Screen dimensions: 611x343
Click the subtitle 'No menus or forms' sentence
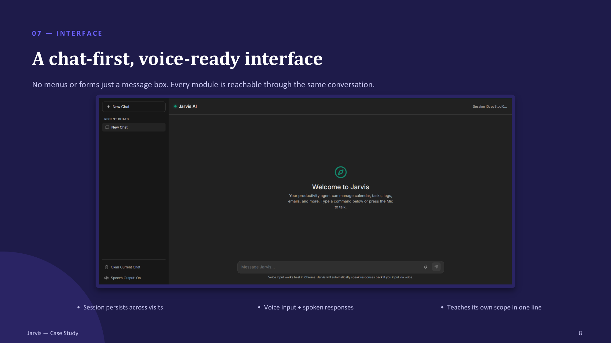[x=203, y=85]
